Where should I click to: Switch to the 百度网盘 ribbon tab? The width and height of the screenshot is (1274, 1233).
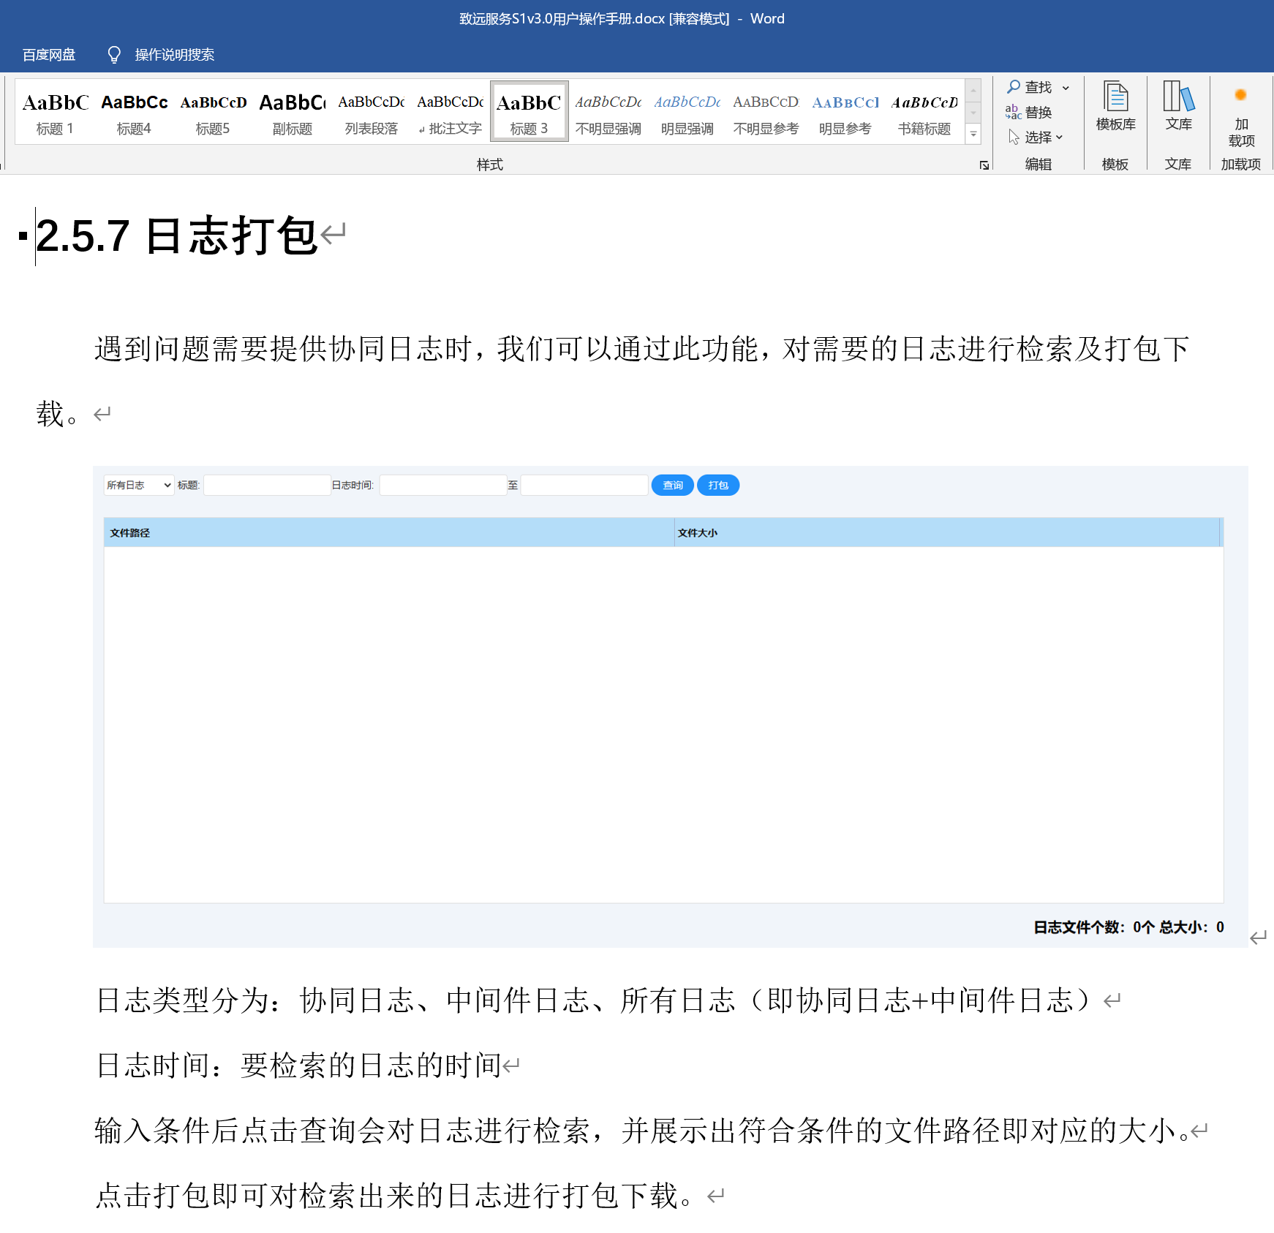(x=48, y=54)
